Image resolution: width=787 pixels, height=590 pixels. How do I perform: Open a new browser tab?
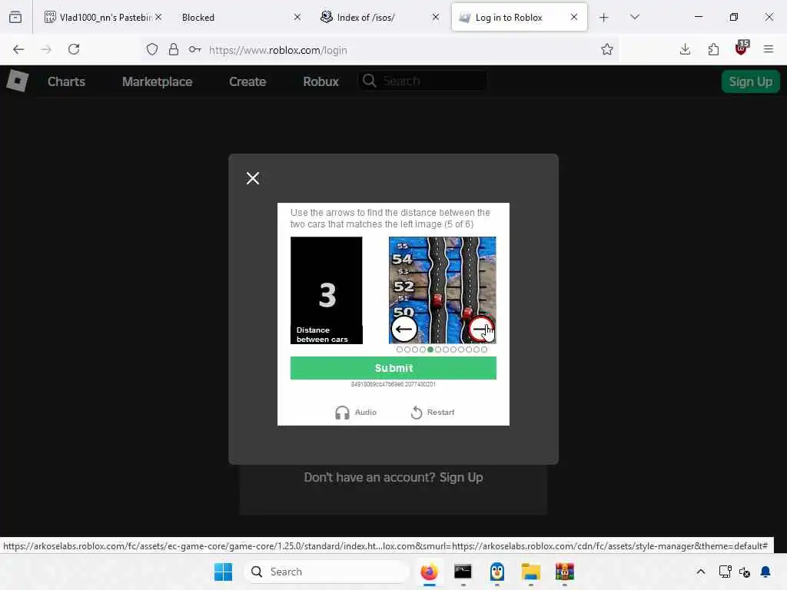pos(604,18)
